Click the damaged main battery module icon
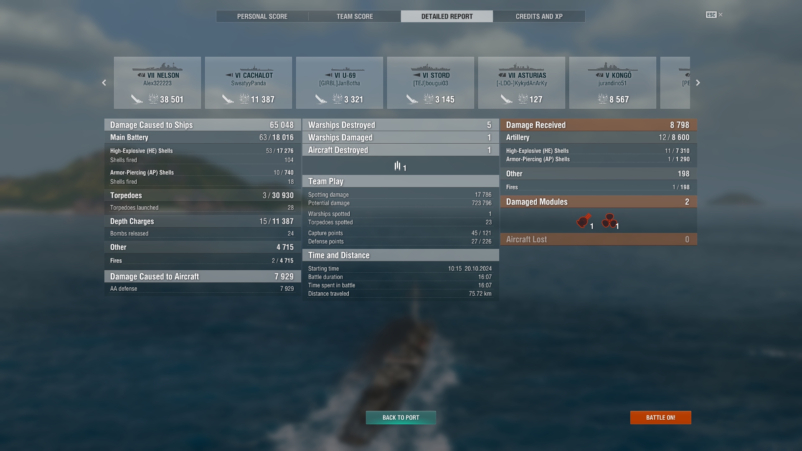802x451 pixels. [x=584, y=221]
